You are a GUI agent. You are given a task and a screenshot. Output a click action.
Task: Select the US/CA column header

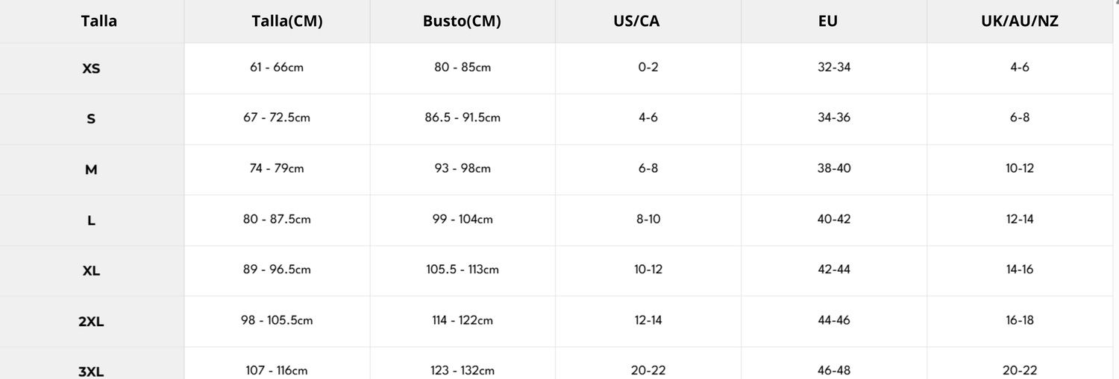[636, 21]
